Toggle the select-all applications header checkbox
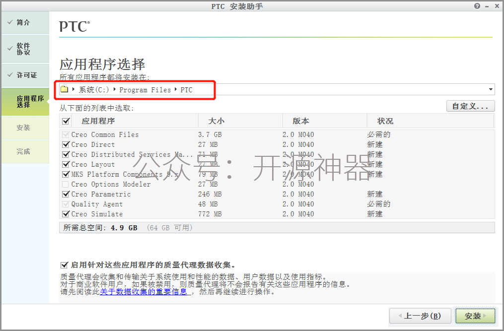 point(66,121)
